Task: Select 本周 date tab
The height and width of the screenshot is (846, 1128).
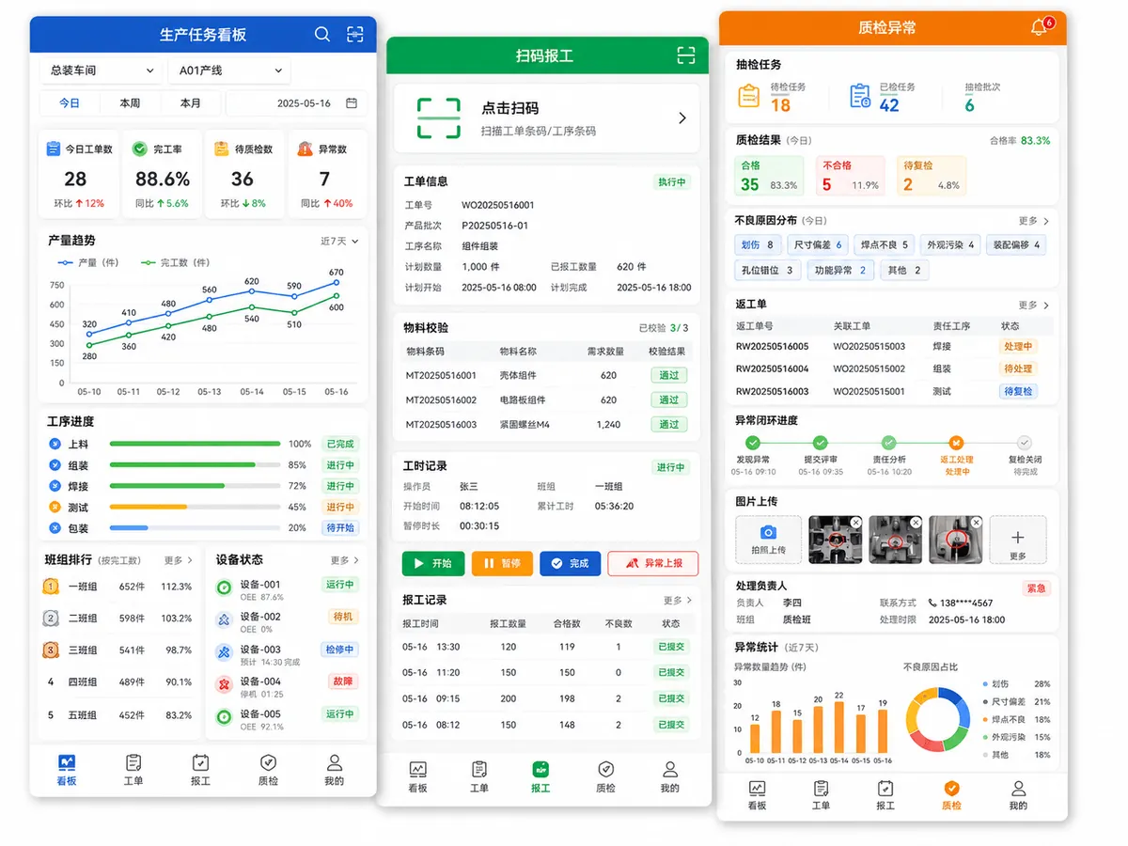Action: 130,103
